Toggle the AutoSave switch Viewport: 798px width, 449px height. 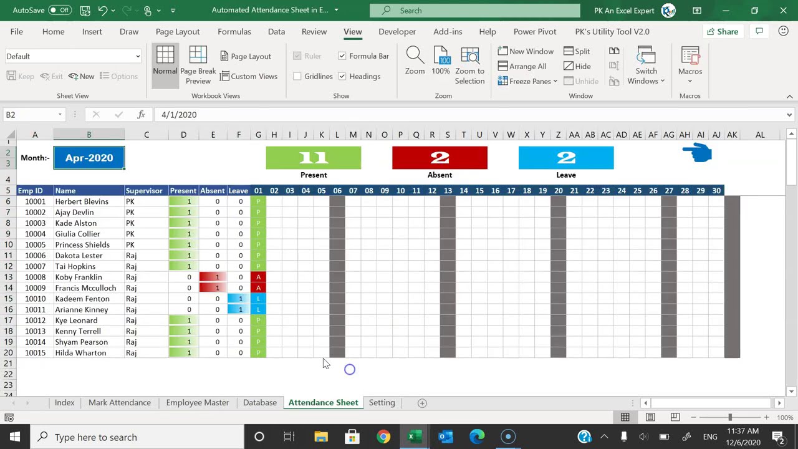60,11
